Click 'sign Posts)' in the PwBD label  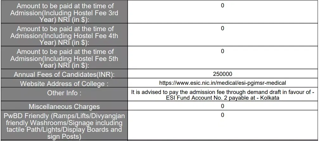(64, 137)
